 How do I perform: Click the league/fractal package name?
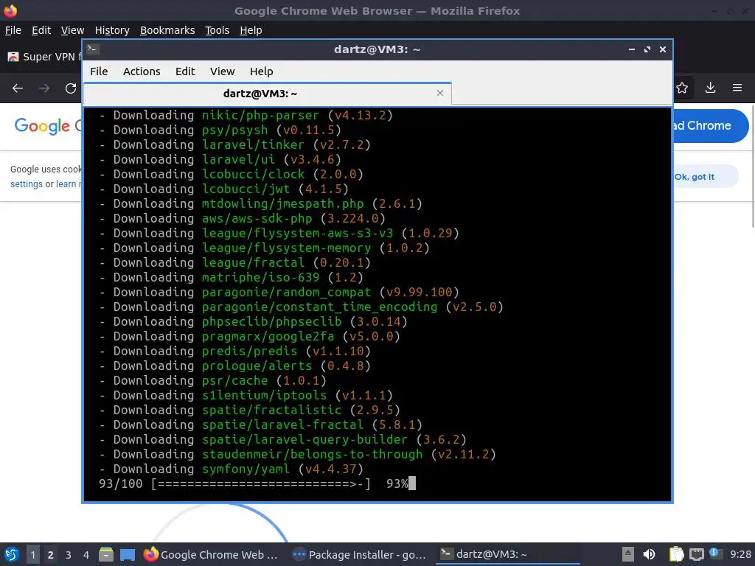coord(253,263)
